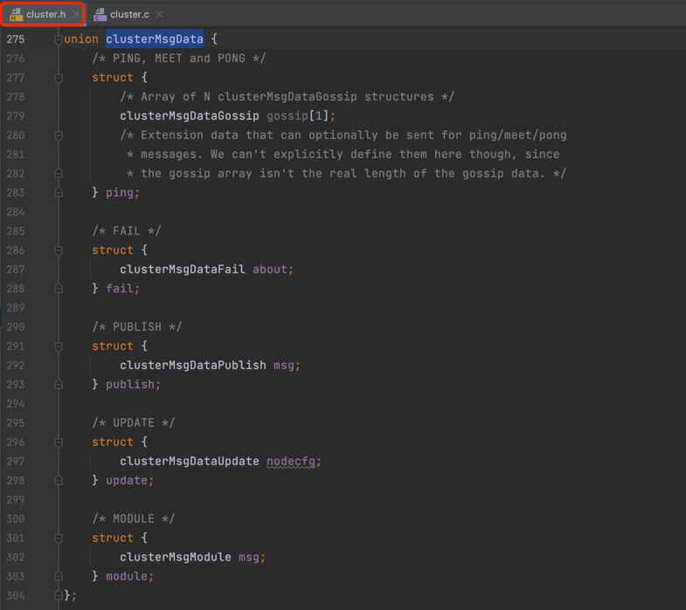Click fold end marker at line 283 ping
The width and height of the screenshot is (686, 610).
pos(59,193)
